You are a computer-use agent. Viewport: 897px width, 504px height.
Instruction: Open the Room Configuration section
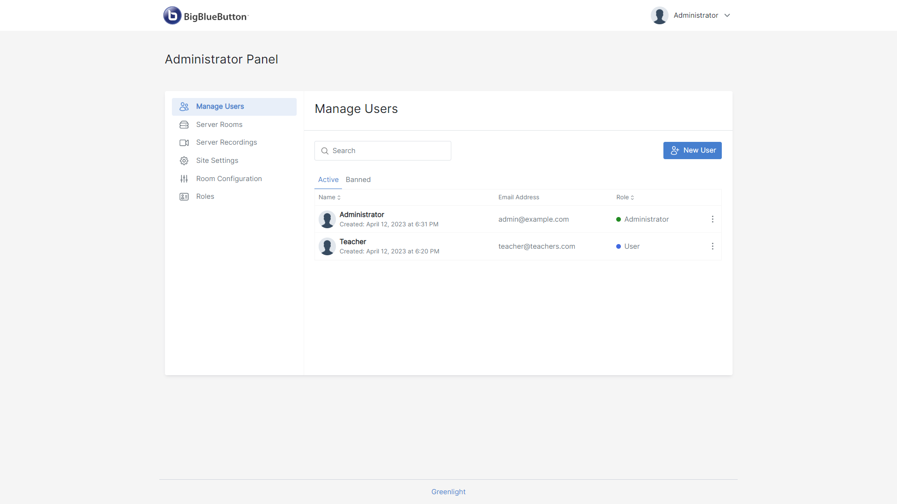point(234,179)
